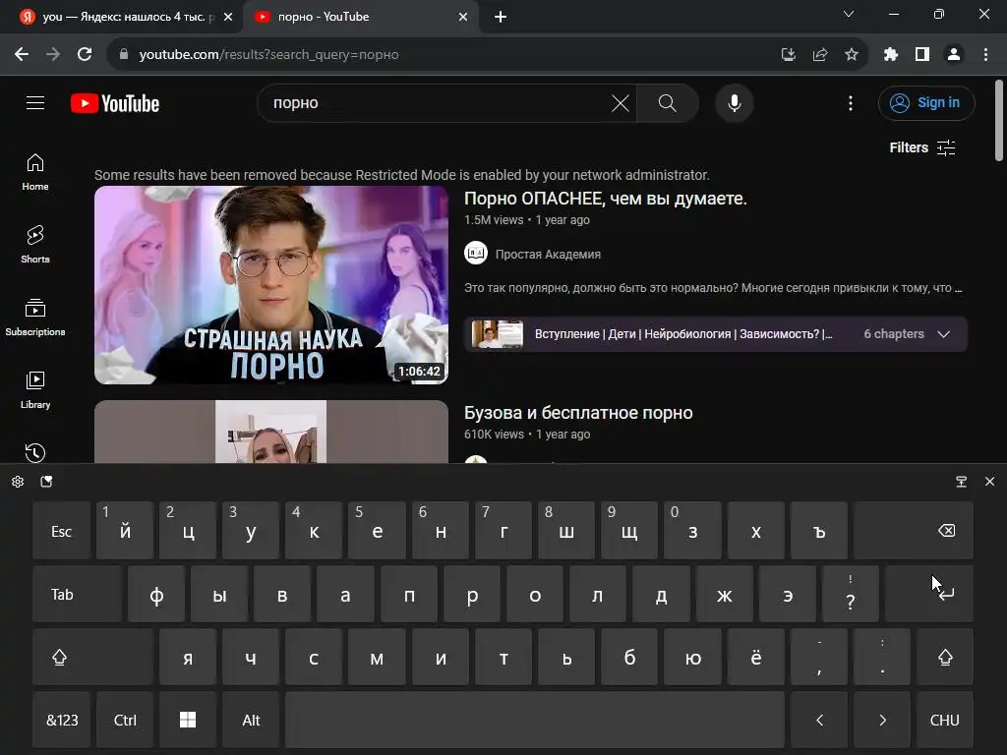
Task: Click install app icon in address bar
Action: coord(789,55)
